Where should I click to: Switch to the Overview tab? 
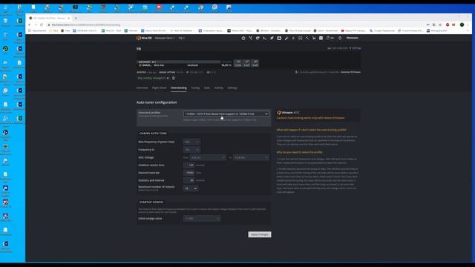[142, 88]
